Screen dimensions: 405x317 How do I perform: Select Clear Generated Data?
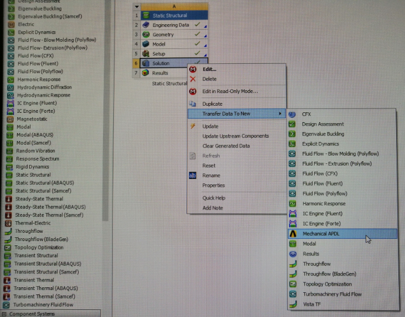pyautogui.click(x=226, y=146)
